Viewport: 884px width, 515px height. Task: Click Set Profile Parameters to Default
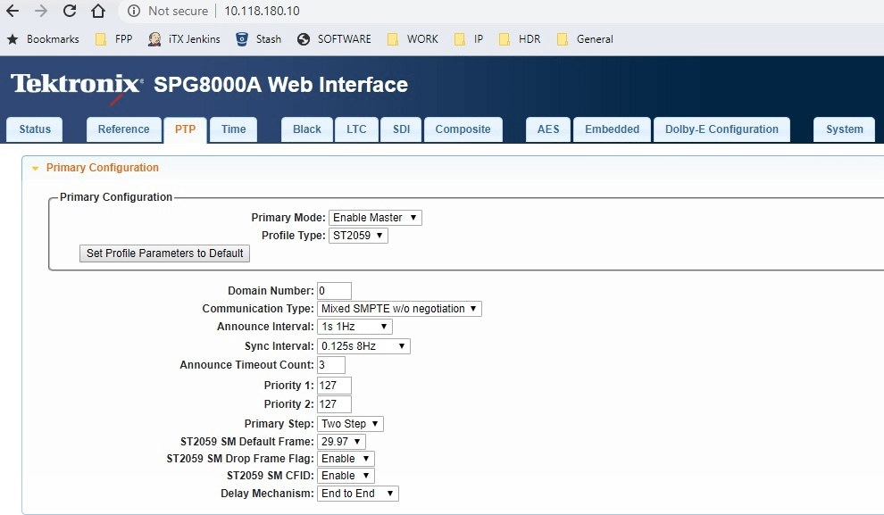[x=164, y=253]
